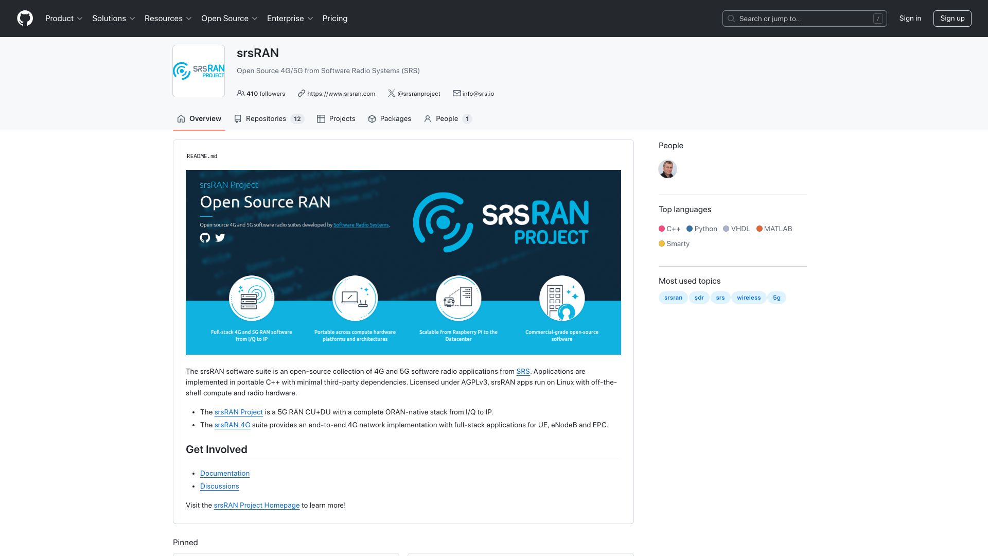988x556 pixels.
Task: Open the @srsranproject profile link
Action: pos(419,94)
